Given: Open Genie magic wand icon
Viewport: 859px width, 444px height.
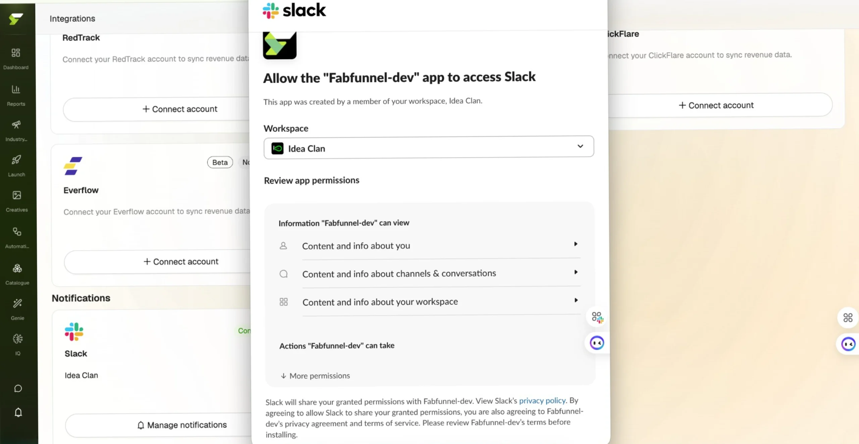Looking at the screenshot, I should click(17, 303).
